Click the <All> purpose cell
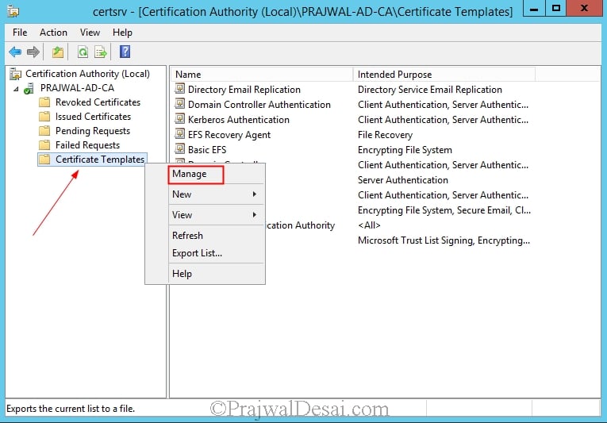Viewport: 607px width, 423px height. 369,225
